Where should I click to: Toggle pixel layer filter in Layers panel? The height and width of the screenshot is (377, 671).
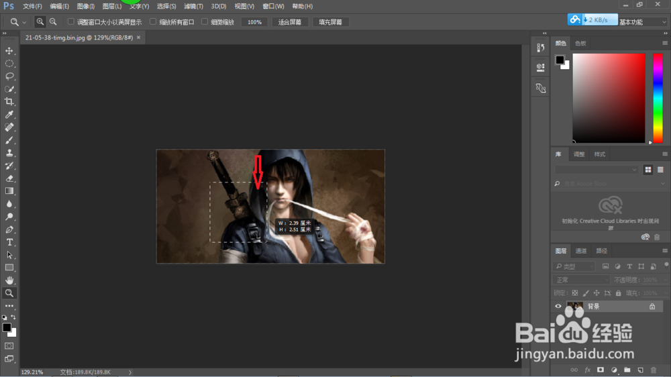coord(605,266)
